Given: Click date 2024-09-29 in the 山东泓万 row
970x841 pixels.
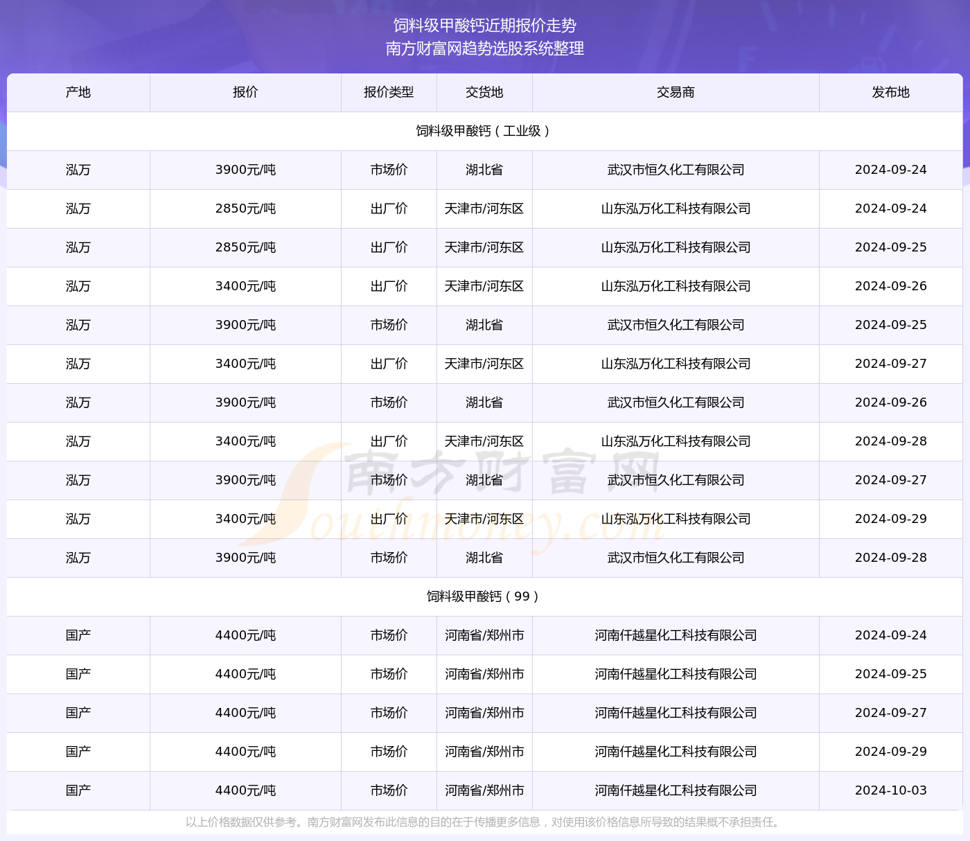Looking at the screenshot, I should tap(891, 519).
